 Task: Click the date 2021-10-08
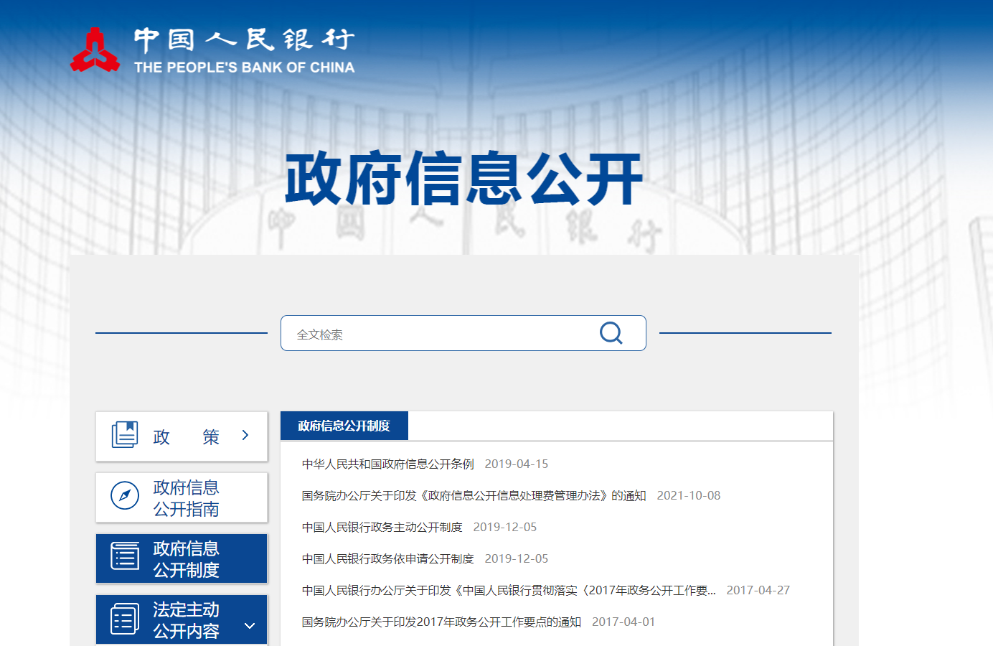pos(689,495)
